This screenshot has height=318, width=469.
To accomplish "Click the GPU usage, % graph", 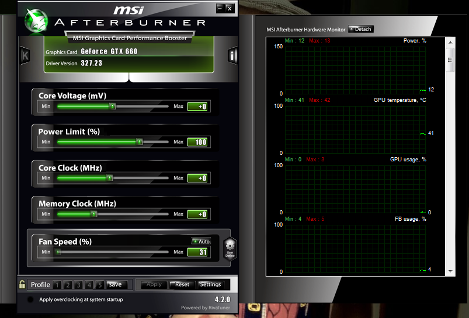I will pos(355,189).
